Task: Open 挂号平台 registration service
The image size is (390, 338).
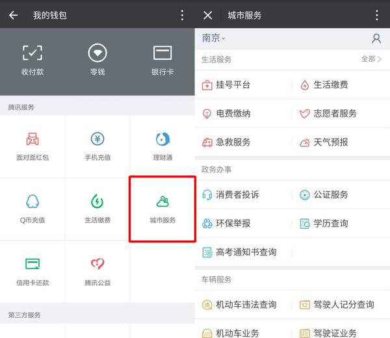Action: pos(226,84)
